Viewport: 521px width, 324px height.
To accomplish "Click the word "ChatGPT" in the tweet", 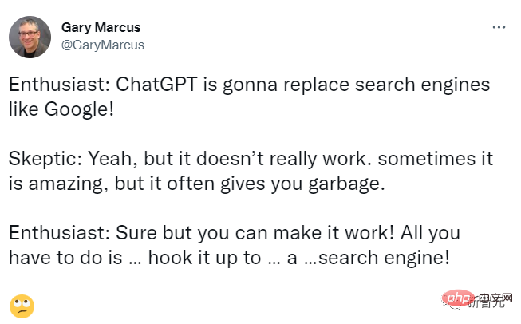I will point(160,85).
